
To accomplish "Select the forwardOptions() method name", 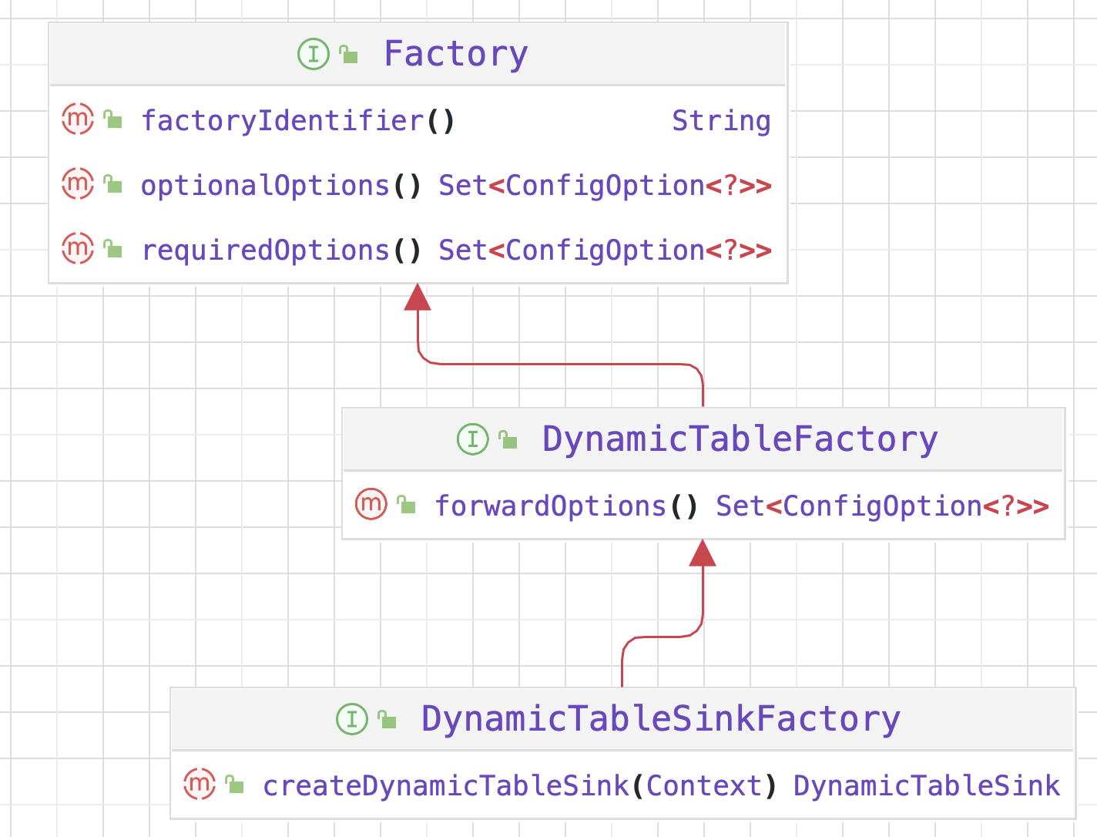I will [566, 506].
